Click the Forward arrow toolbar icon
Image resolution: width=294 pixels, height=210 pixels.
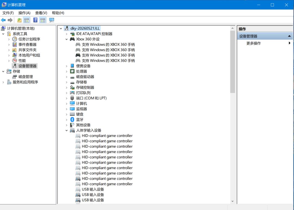coord(10,20)
